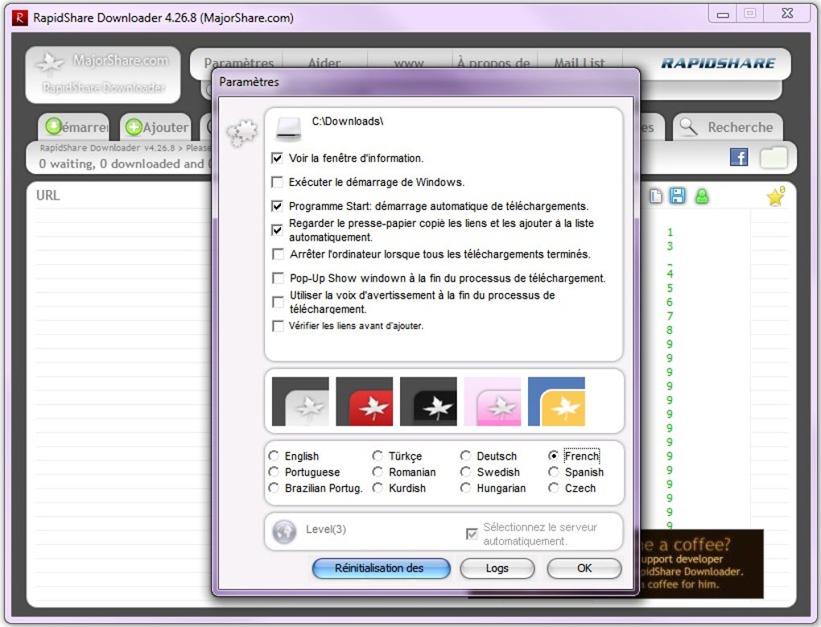Click the MajorShare.com logo

point(103,74)
